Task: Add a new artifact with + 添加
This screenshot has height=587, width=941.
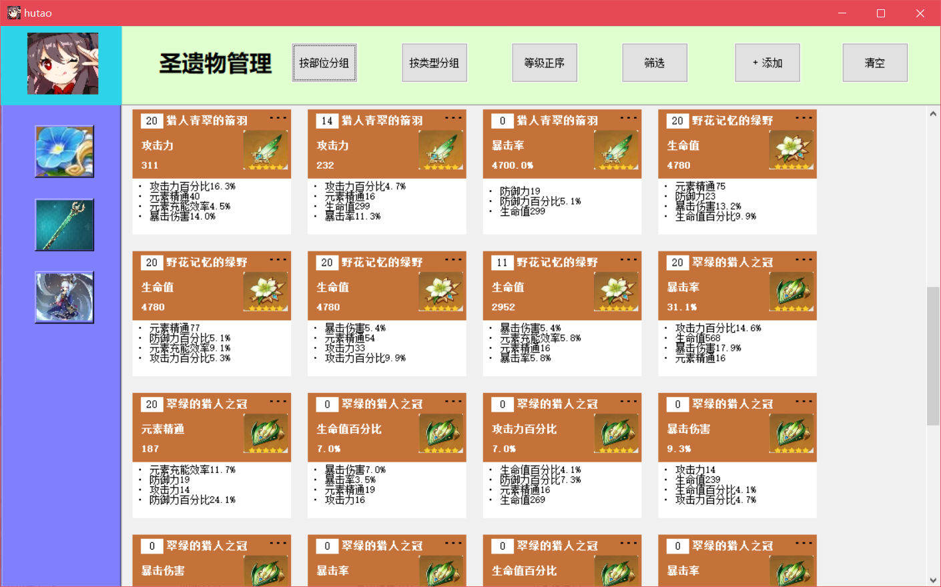Action: 767,63
